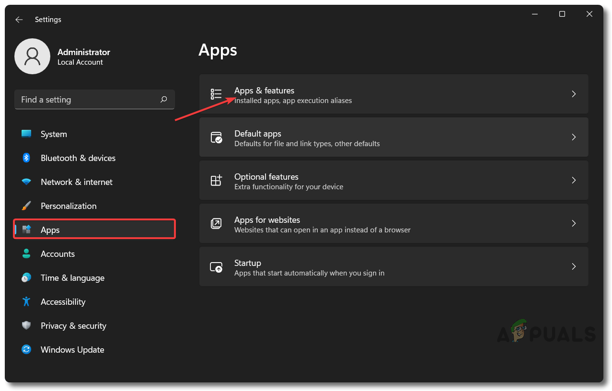The height and width of the screenshot is (391, 612).
Task: Open Startup apps settings
Action: (393, 267)
